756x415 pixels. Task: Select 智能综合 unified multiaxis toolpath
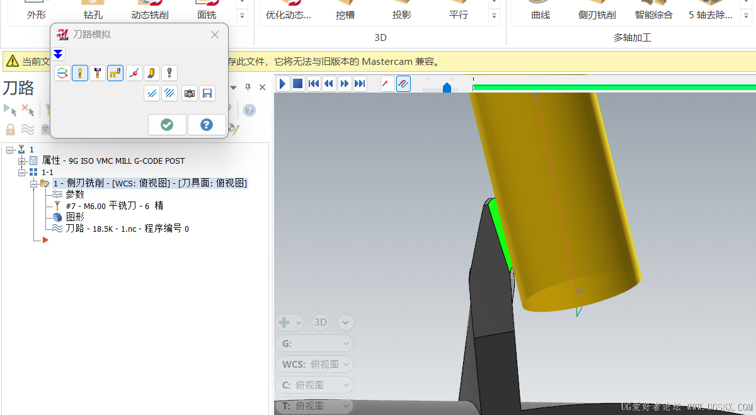click(x=654, y=11)
